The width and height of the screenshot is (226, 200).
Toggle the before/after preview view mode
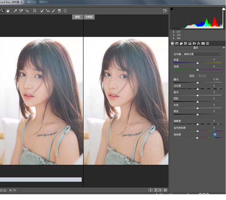click(x=150, y=190)
